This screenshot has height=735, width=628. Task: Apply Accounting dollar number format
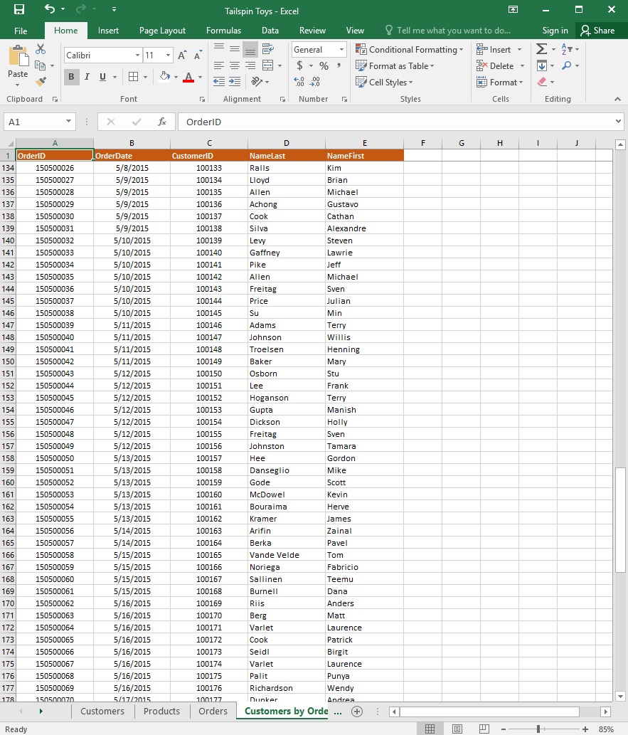pos(299,65)
